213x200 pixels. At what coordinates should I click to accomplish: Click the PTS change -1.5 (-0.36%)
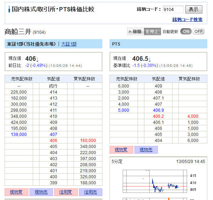tap(145, 65)
